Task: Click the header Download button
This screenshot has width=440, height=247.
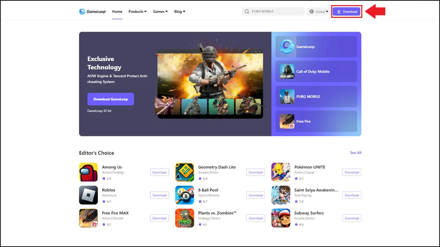Action: pyautogui.click(x=346, y=11)
